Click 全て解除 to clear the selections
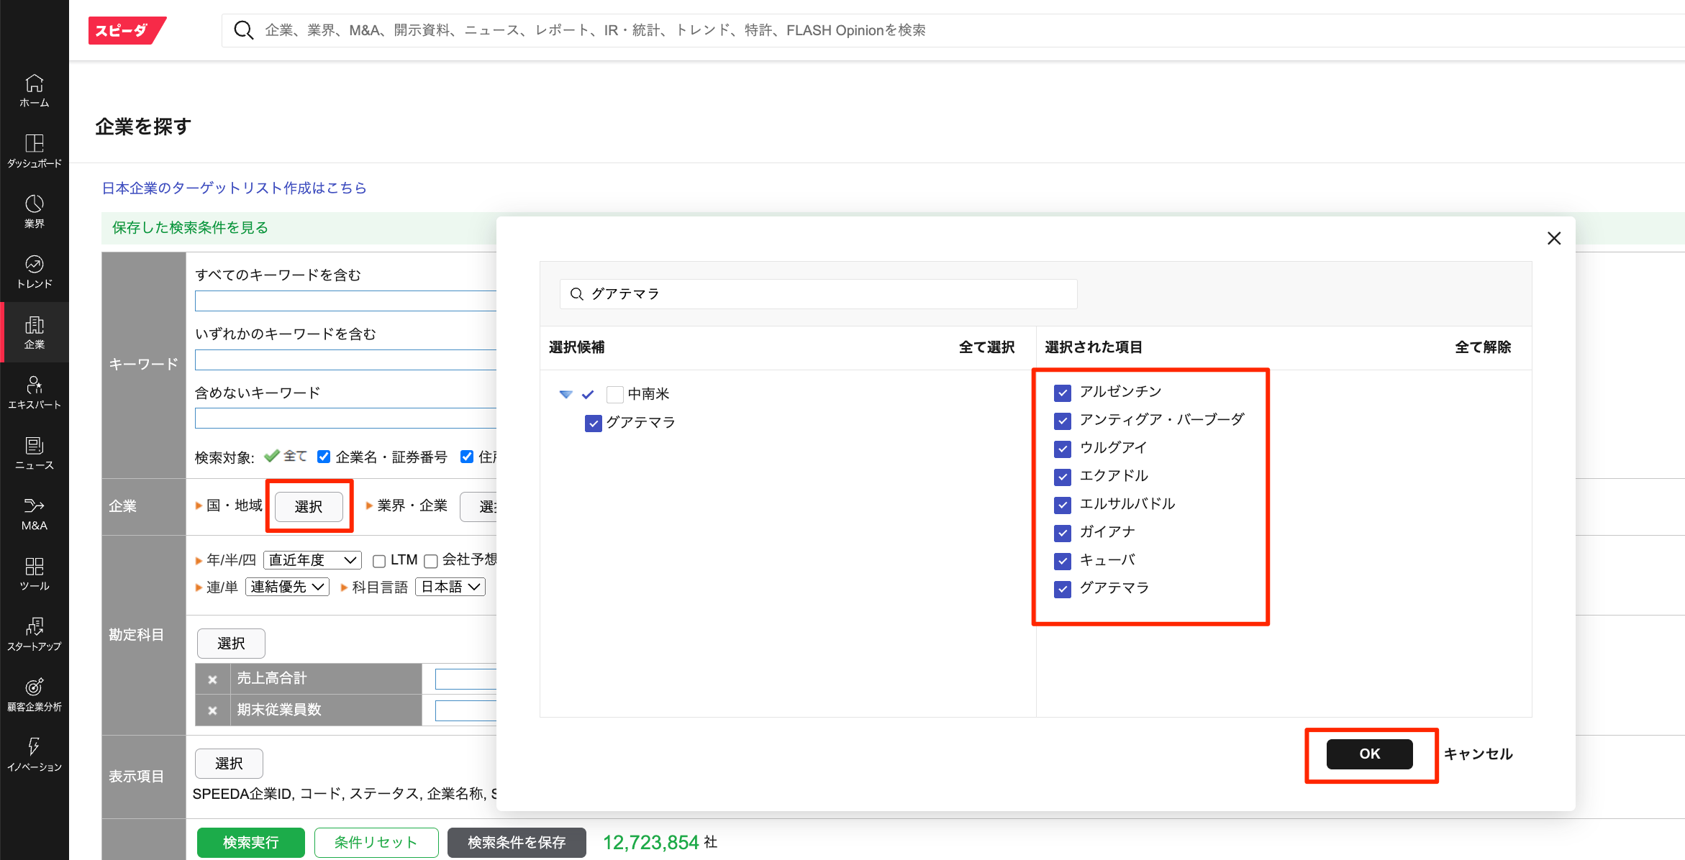 (x=1482, y=347)
